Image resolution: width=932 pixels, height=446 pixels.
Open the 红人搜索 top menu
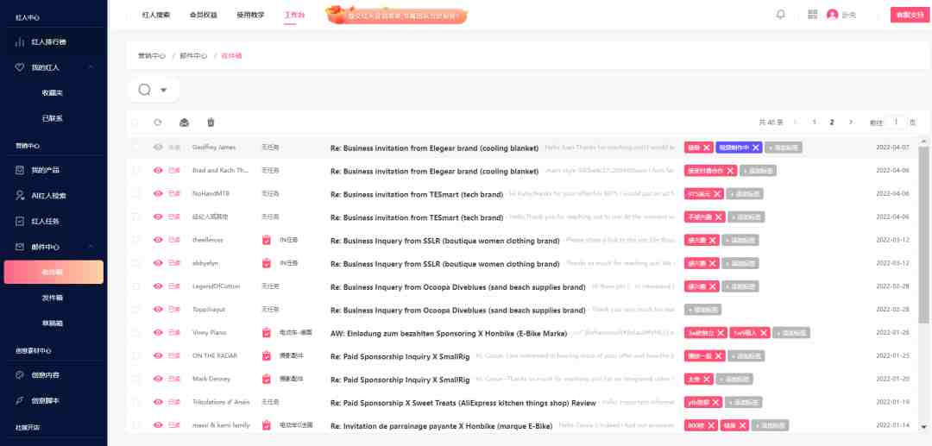[x=155, y=15]
